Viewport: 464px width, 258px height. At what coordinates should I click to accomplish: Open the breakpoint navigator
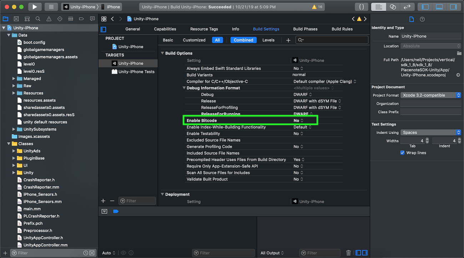(81, 19)
